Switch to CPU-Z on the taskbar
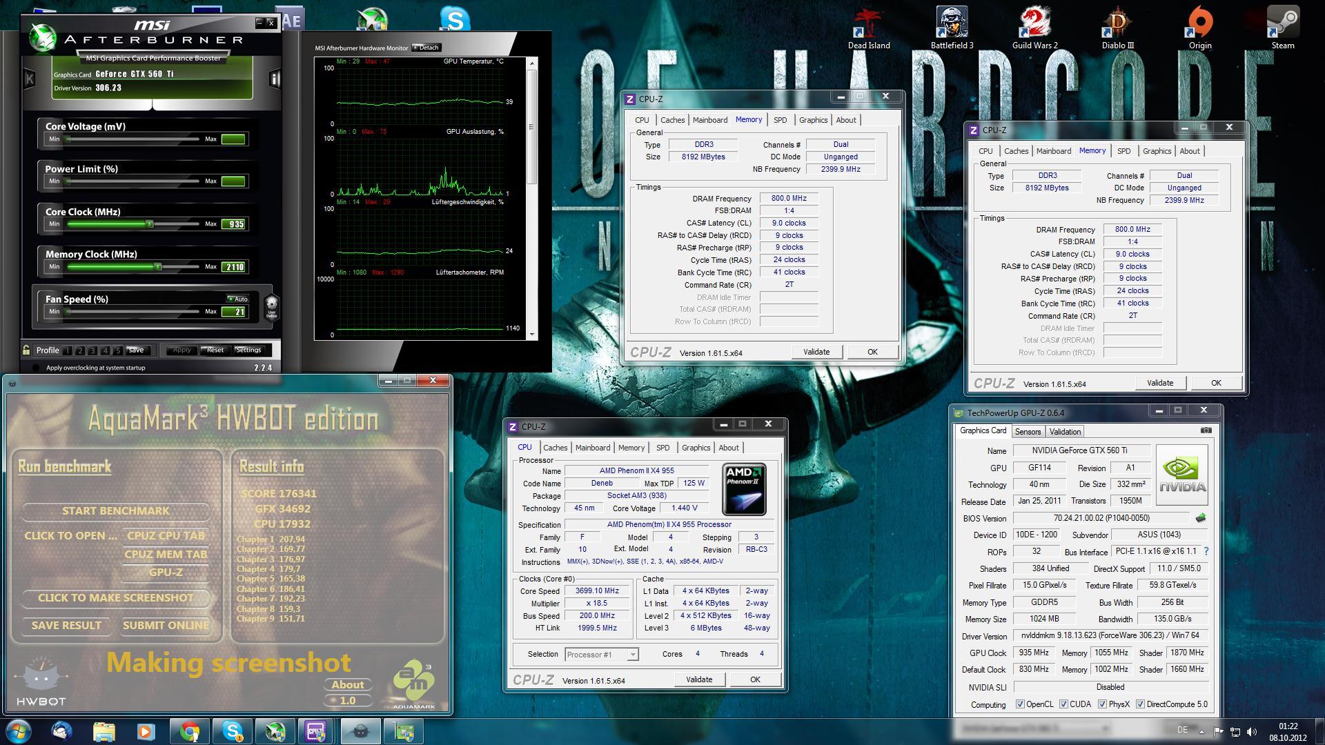This screenshot has height=745, width=1325. pyautogui.click(x=316, y=731)
